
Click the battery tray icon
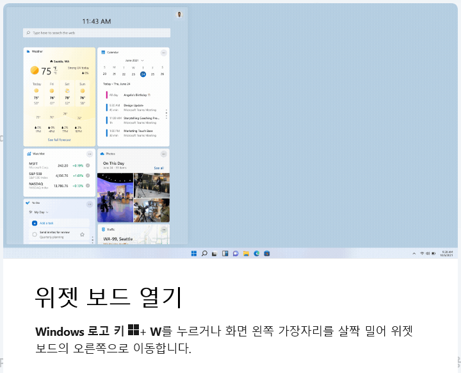[x=433, y=254]
